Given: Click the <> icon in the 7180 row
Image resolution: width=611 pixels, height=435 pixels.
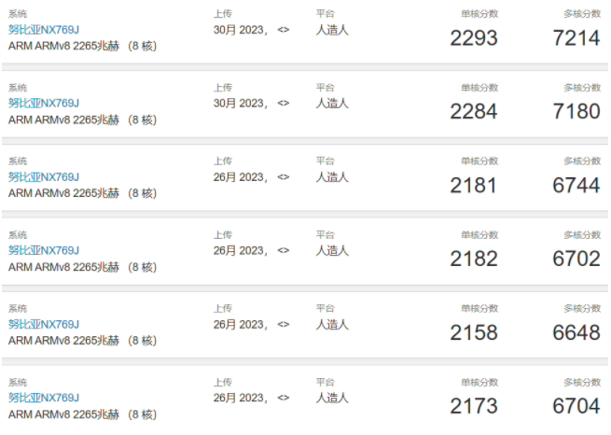Looking at the screenshot, I should pyautogui.click(x=284, y=104).
